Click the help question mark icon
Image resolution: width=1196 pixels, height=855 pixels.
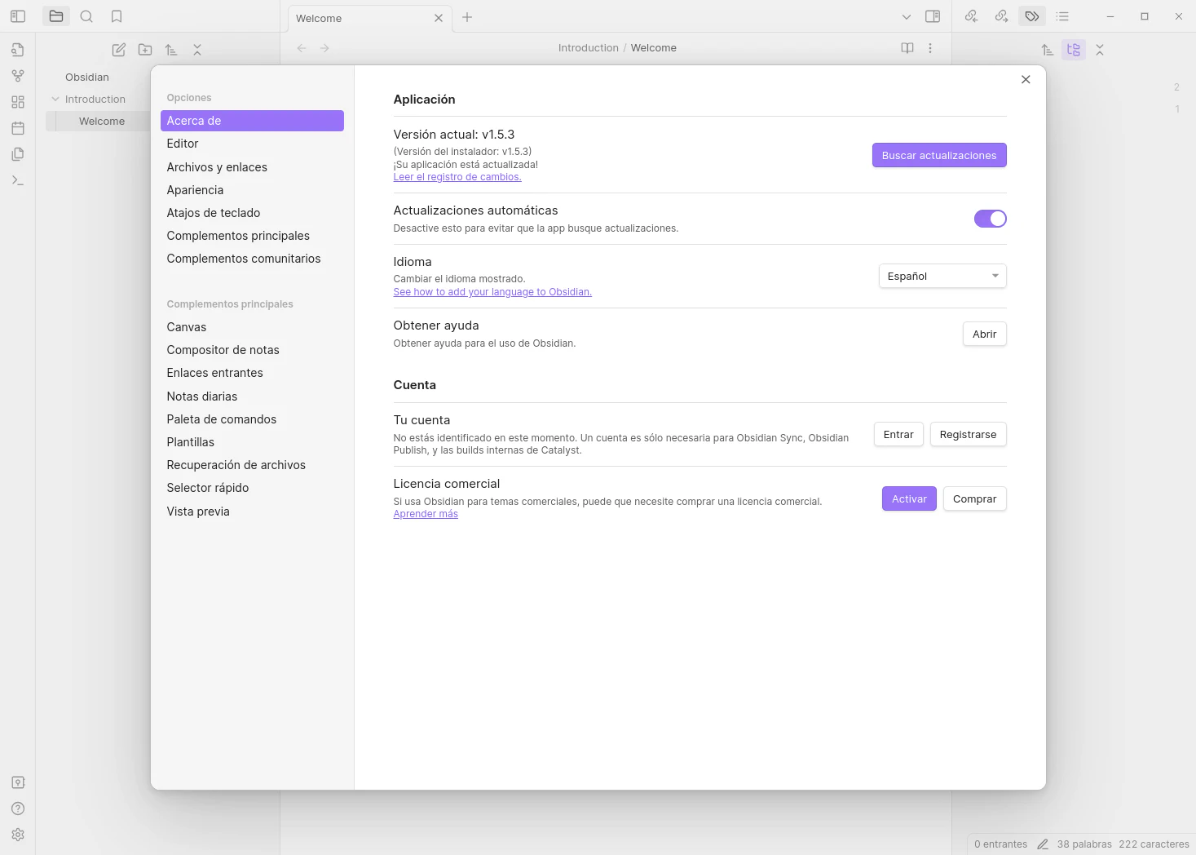(18, 808)
